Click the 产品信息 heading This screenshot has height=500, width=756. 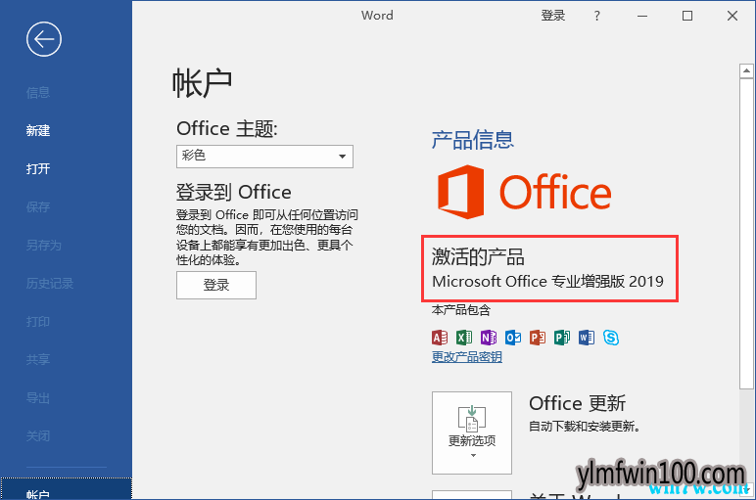coord(472,140)
